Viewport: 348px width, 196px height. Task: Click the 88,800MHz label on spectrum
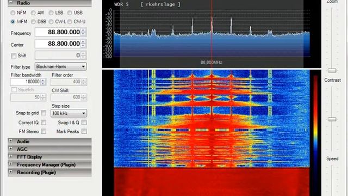[x=212, y=63]
